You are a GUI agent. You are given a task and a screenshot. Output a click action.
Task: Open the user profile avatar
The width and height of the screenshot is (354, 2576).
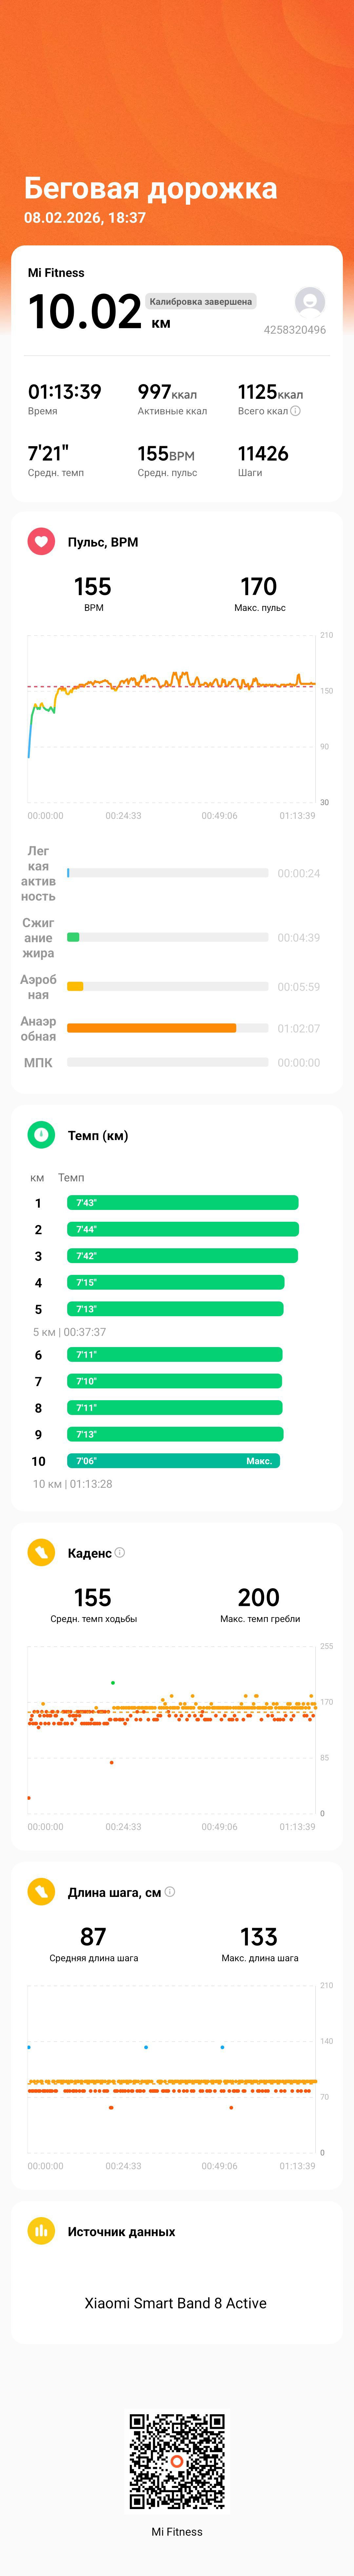[x=310, y=301]
